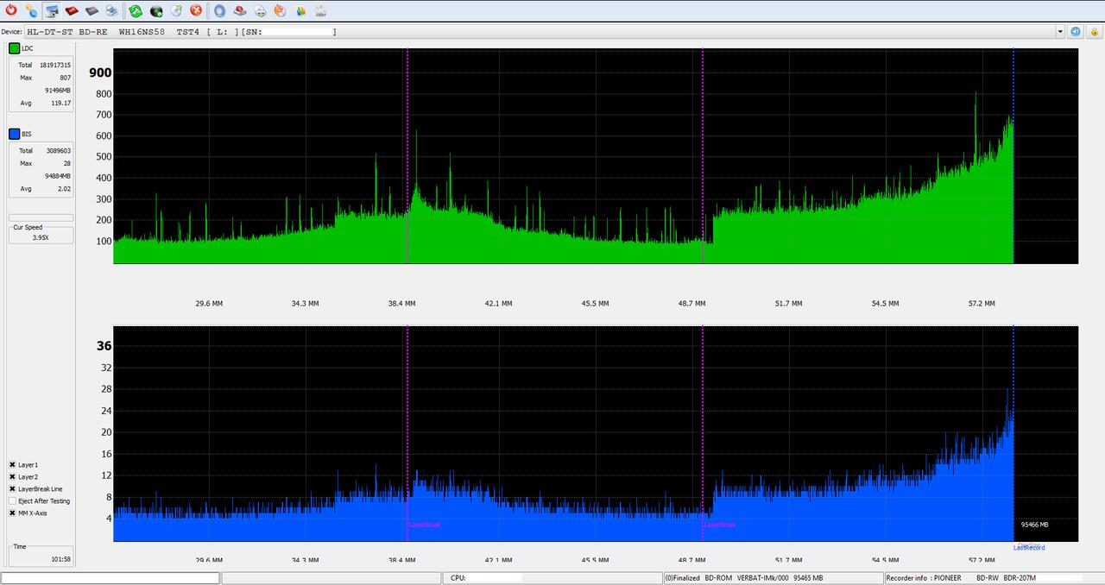The width and height of the screenshot is (1105, 585).
Task: Select the monitor-with-drive toolbar icon
Action: (x=52, y=11)
